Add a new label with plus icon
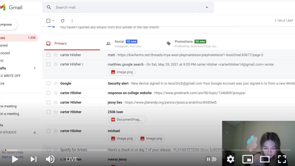Viewport: 295px width, 166px height. coord(35,133)
